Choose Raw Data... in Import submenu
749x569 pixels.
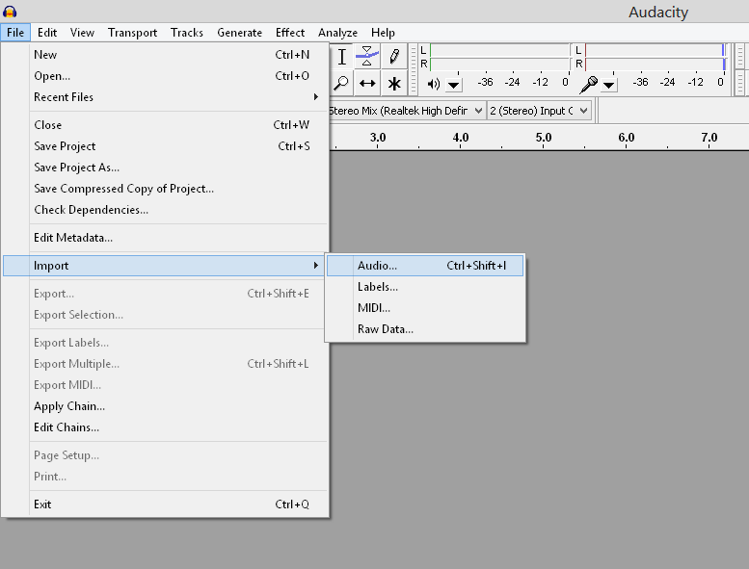click(x=425, y=329)
